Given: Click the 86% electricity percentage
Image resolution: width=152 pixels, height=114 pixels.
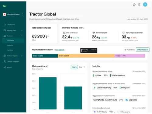Looking at the screenshot, I should point(115,88).
